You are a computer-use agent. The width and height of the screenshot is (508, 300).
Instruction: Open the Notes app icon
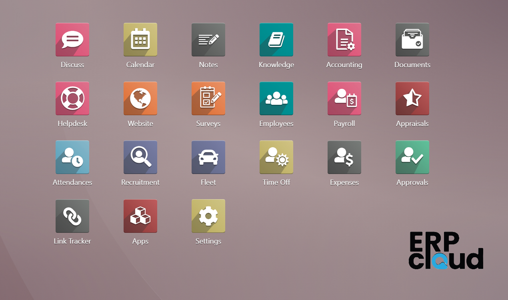click(208, 40)
